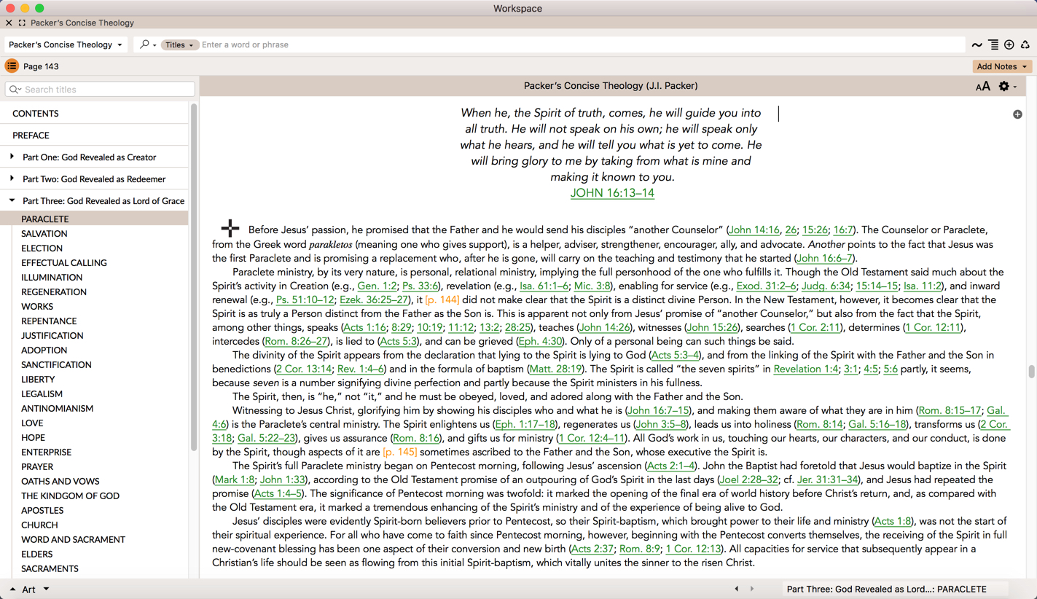Open the Add Notes dropdown button

coord(1002,66)
